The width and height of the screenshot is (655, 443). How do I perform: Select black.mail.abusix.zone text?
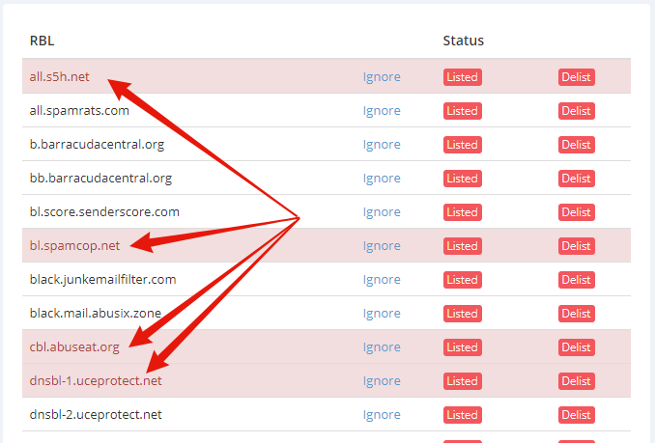[96, 314]
